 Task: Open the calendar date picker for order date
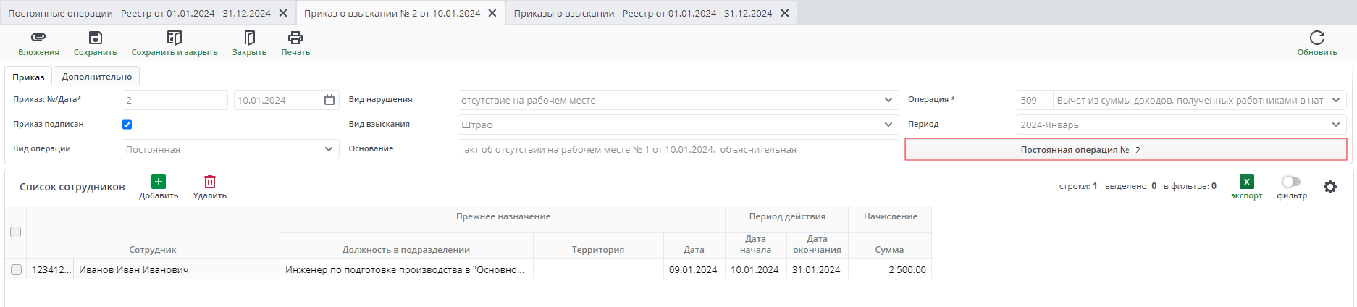tap(329, 100)
